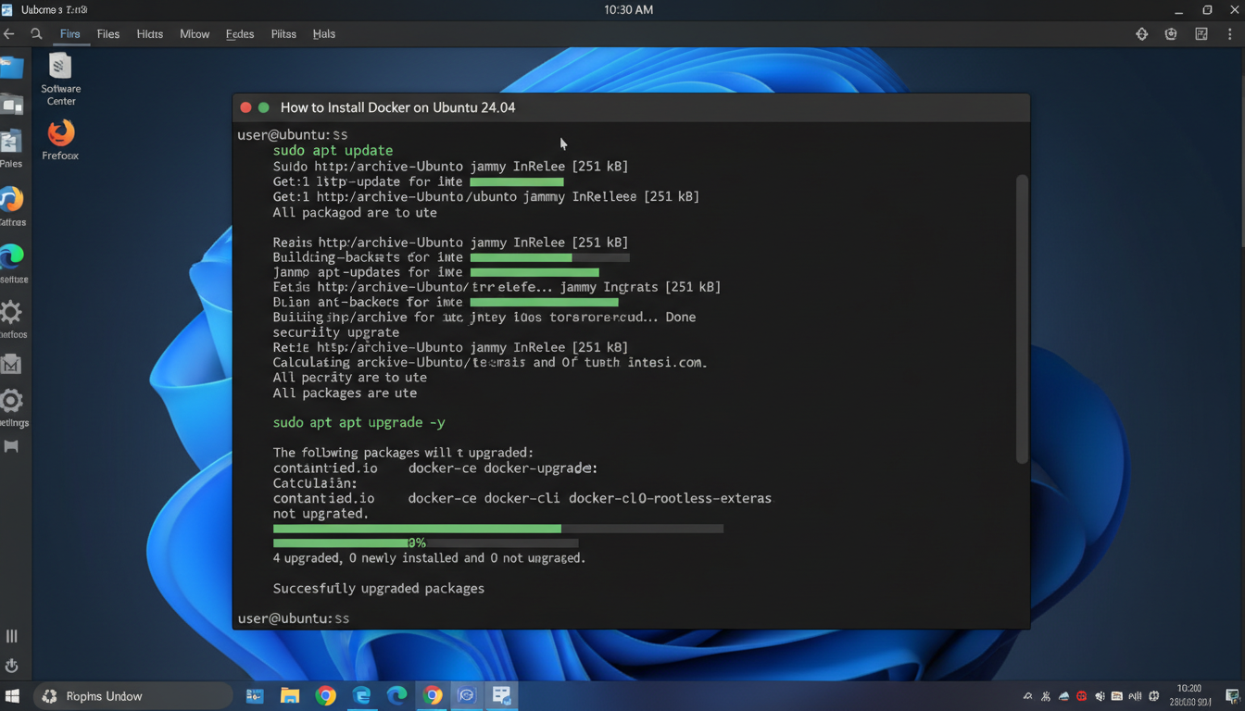
Task: Open the upper gear icon in sidebar
Action: pyautogui.click(x=11, y=311)
